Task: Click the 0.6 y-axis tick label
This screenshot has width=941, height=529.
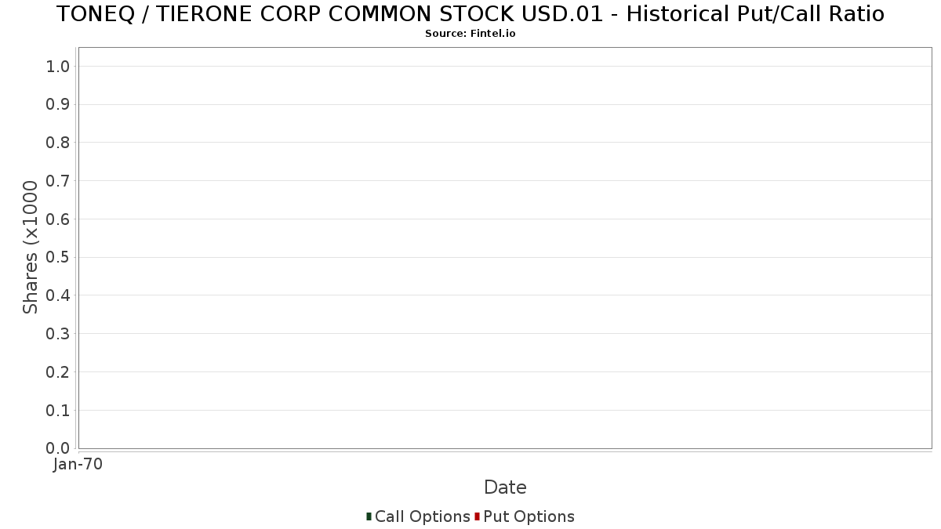Action: click(x=59, y=219)
